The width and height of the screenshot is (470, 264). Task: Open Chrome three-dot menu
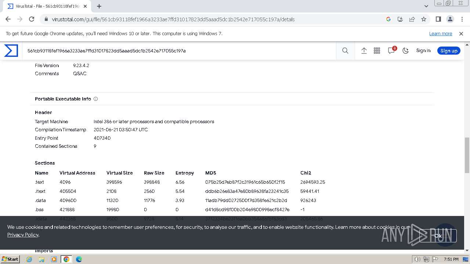click(462, 19)
